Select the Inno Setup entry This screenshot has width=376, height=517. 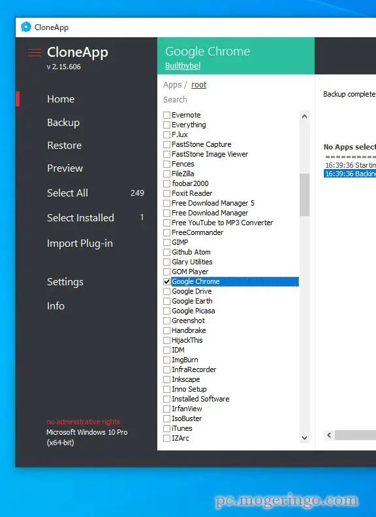pyautogui.click(x=189, y=389)
